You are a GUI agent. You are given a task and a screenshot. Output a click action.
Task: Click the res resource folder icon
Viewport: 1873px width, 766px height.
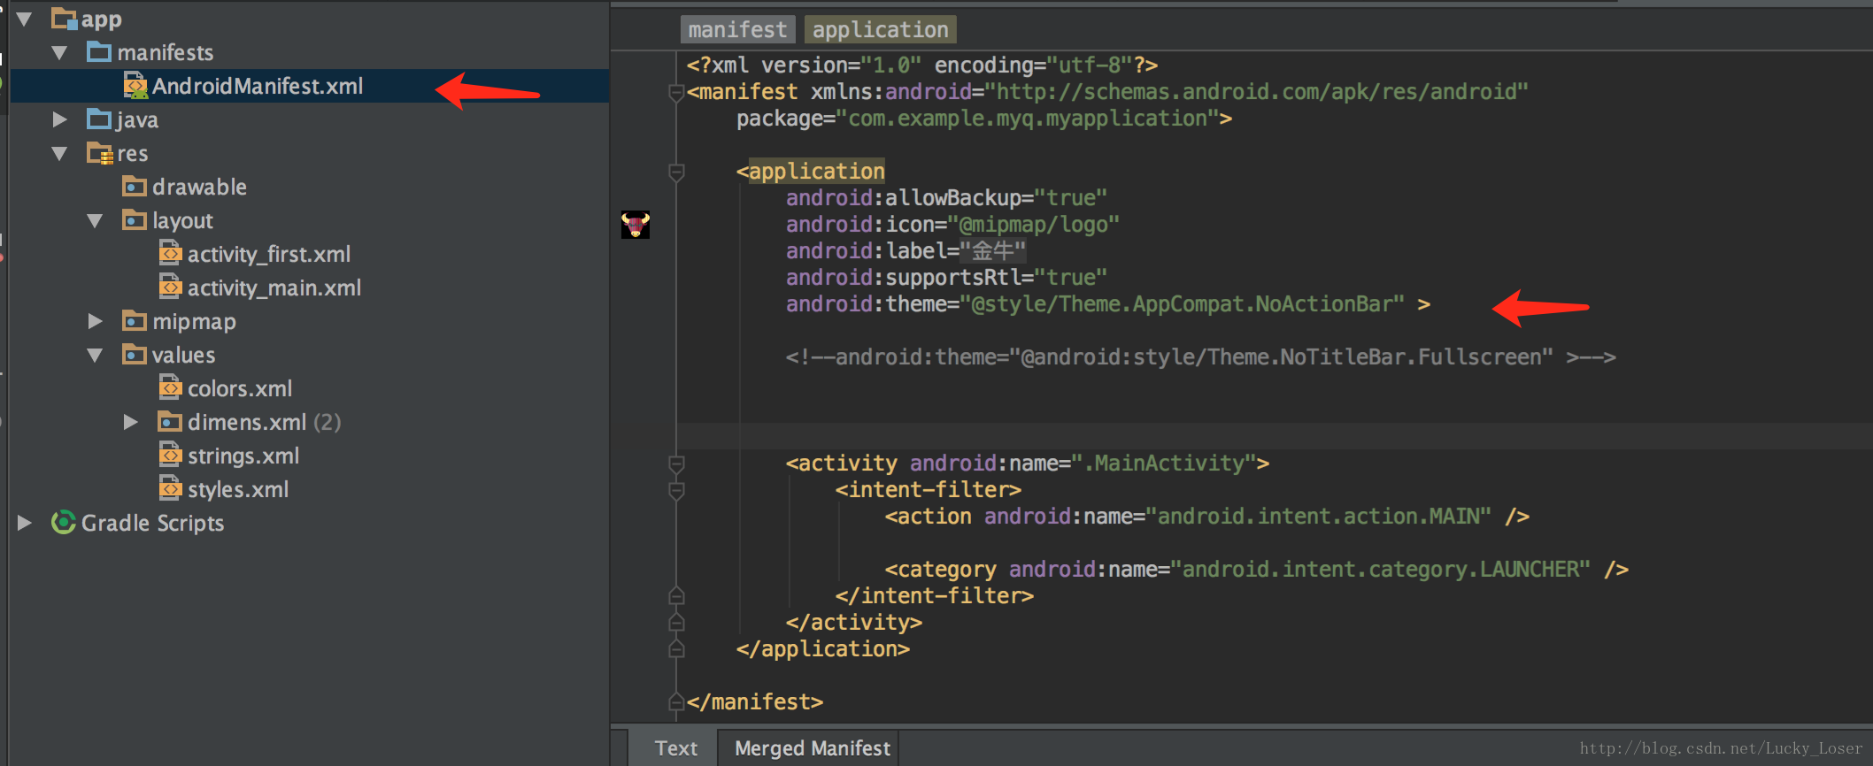99,153
